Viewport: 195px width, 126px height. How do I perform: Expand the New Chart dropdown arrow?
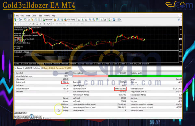[x=17, y=20]
